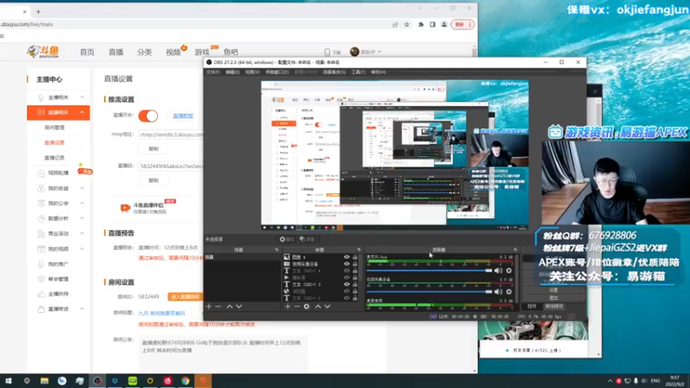Expand the 数据分析 sidebar section

pos(82,218)
